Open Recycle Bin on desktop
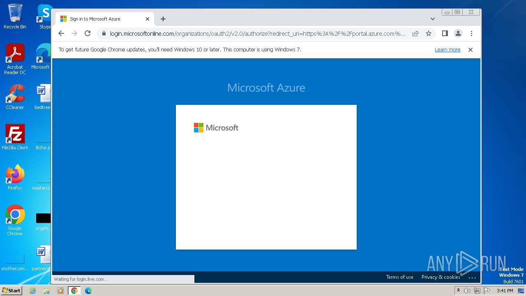The image size is (526, 296). click(x=15, y=16)
